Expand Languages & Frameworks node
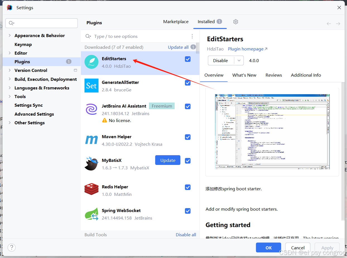 10,88
